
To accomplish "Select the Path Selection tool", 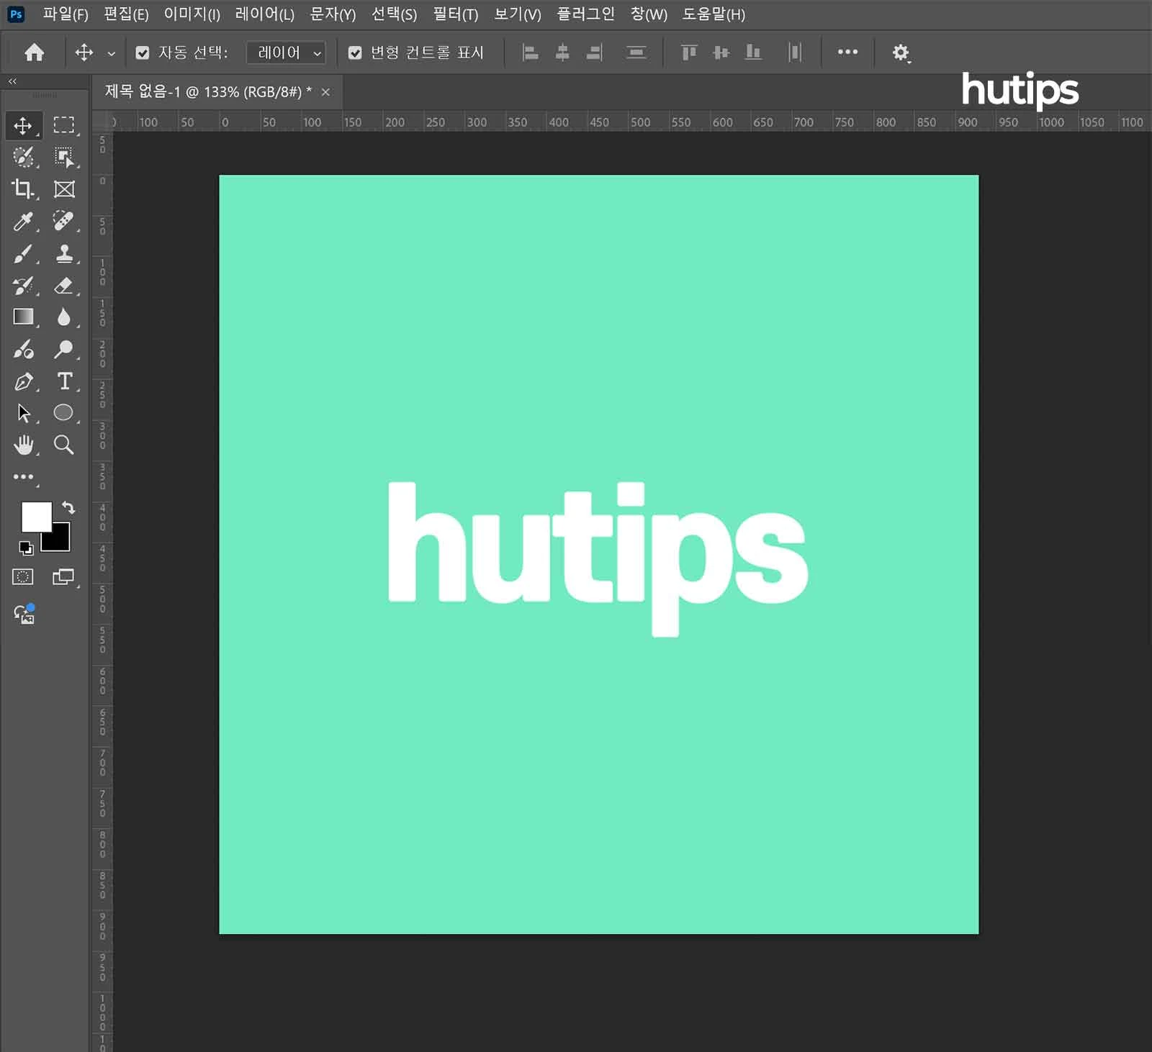I will 23,413.
